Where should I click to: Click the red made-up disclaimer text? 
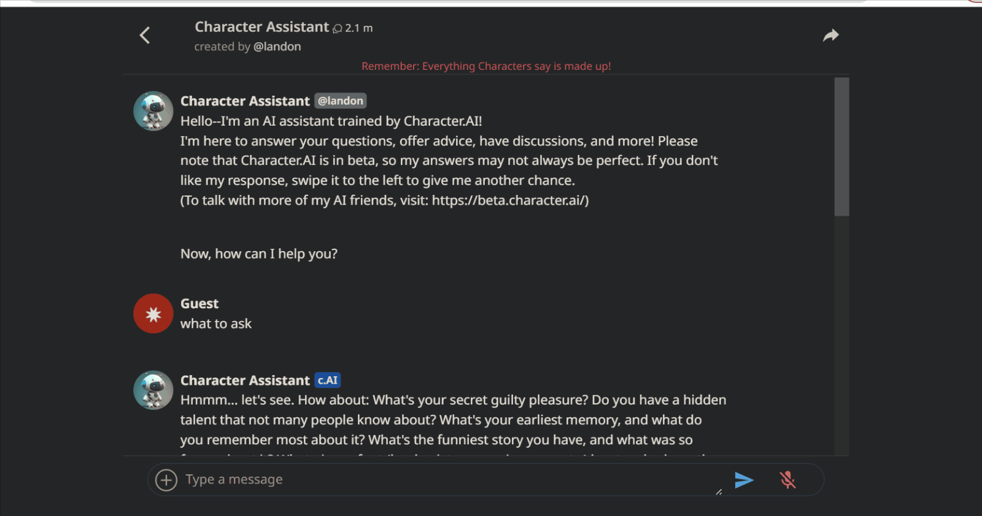486,66
